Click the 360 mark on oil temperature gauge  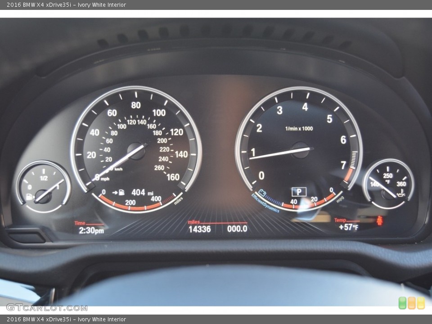click(x=401, y=184)
